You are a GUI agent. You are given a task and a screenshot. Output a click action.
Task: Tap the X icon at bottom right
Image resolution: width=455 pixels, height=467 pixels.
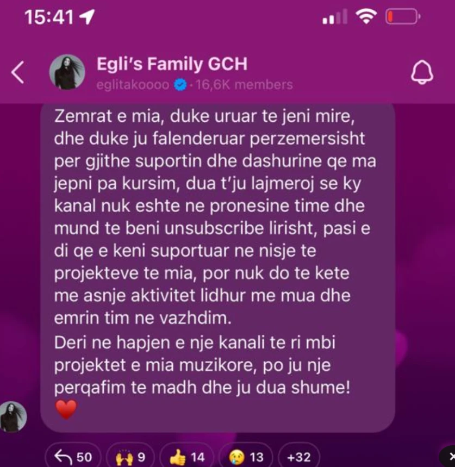pos(450,456)
